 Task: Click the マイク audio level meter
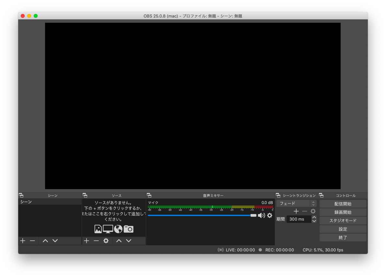(210, 207)
